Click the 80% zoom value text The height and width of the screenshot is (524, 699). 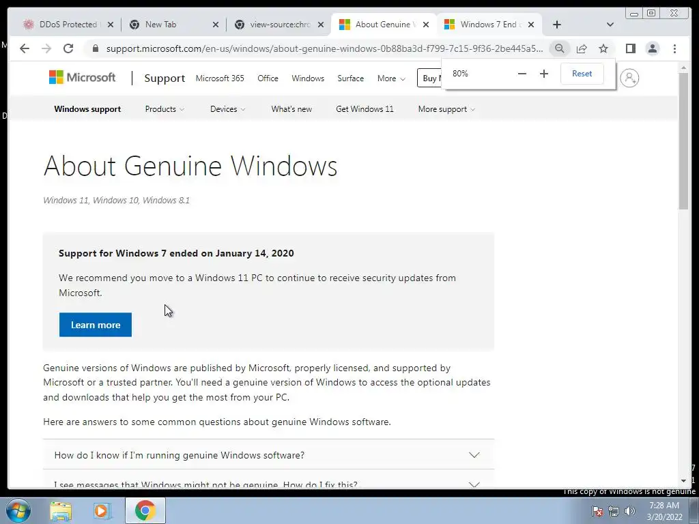click(x=460, y=74)
